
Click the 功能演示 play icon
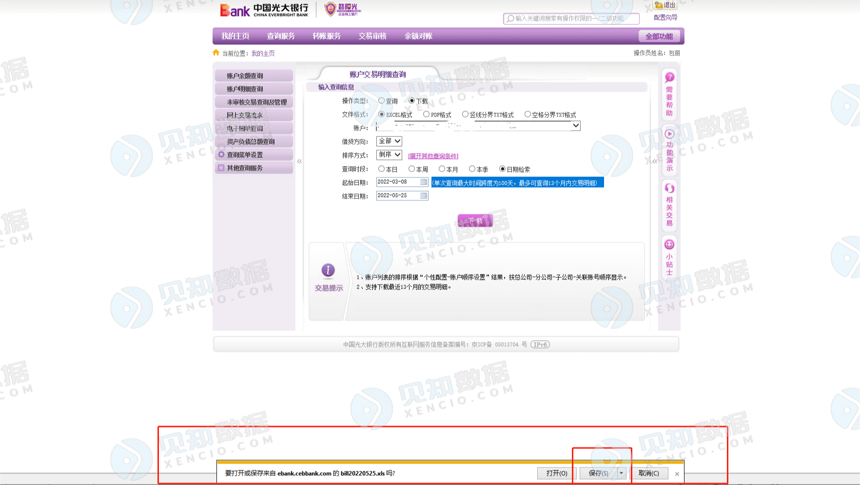coord(669,134)
